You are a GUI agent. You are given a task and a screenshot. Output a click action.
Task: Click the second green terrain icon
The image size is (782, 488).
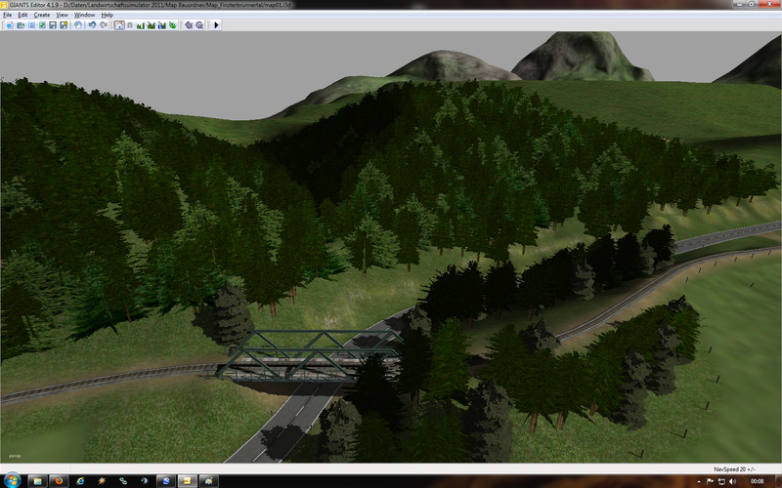(152, 25)
